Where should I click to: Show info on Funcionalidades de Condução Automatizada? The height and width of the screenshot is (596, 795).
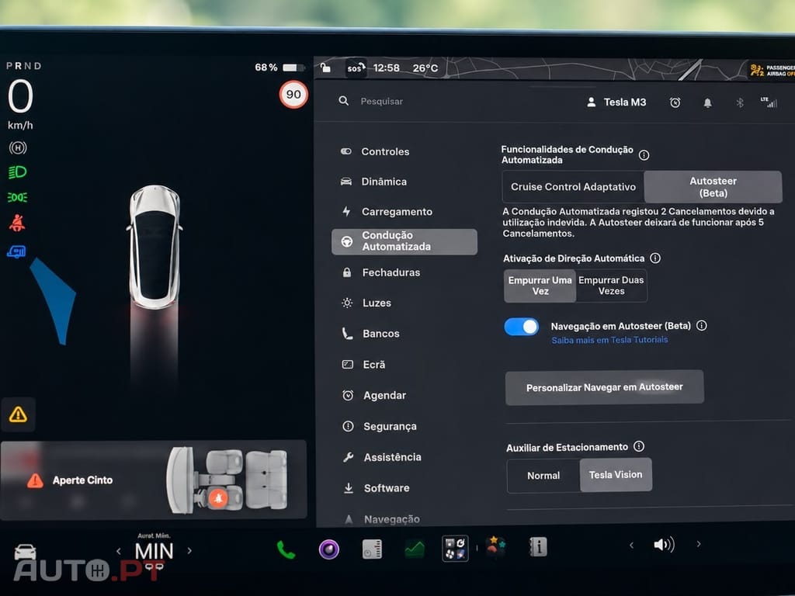coord(644,155)
